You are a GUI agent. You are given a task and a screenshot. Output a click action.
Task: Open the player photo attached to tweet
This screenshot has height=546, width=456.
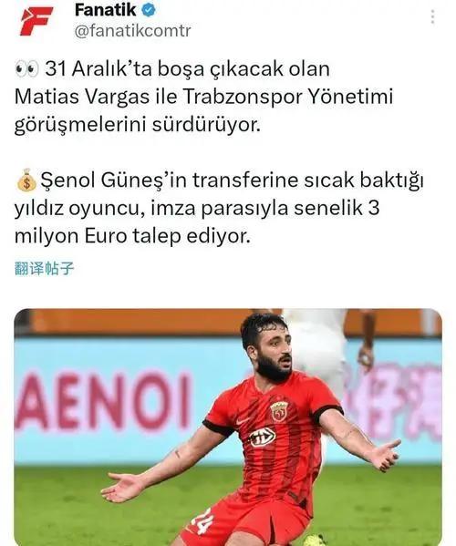228,428
